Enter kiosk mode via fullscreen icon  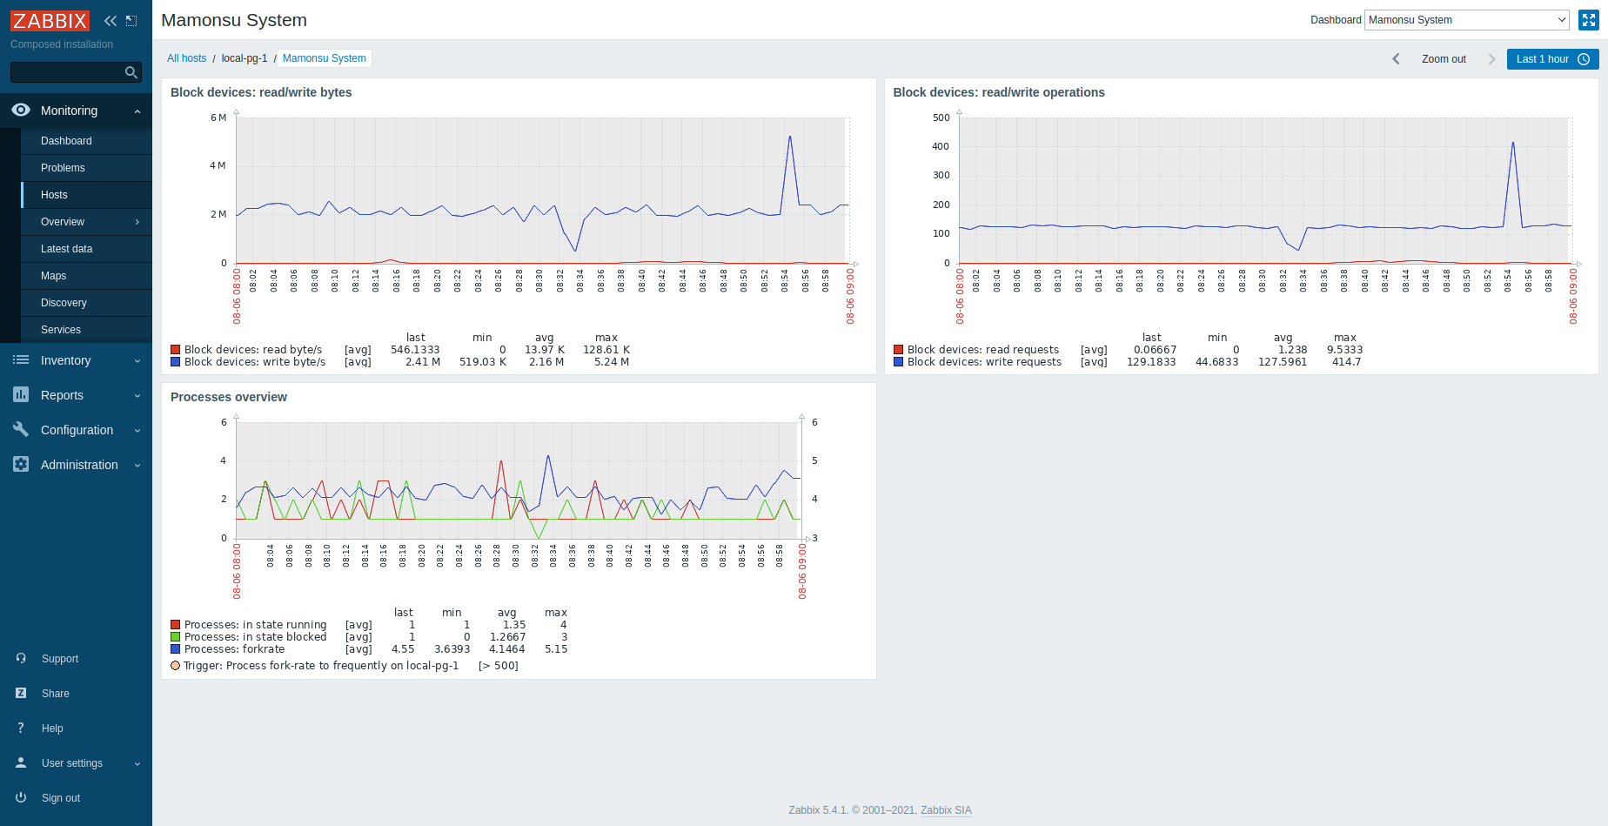1589,20
